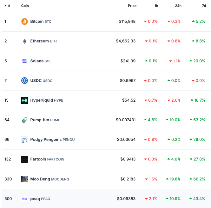Click the Pudgy Penguins logo icon
This screenshot has width=211, height=208.
24,140
